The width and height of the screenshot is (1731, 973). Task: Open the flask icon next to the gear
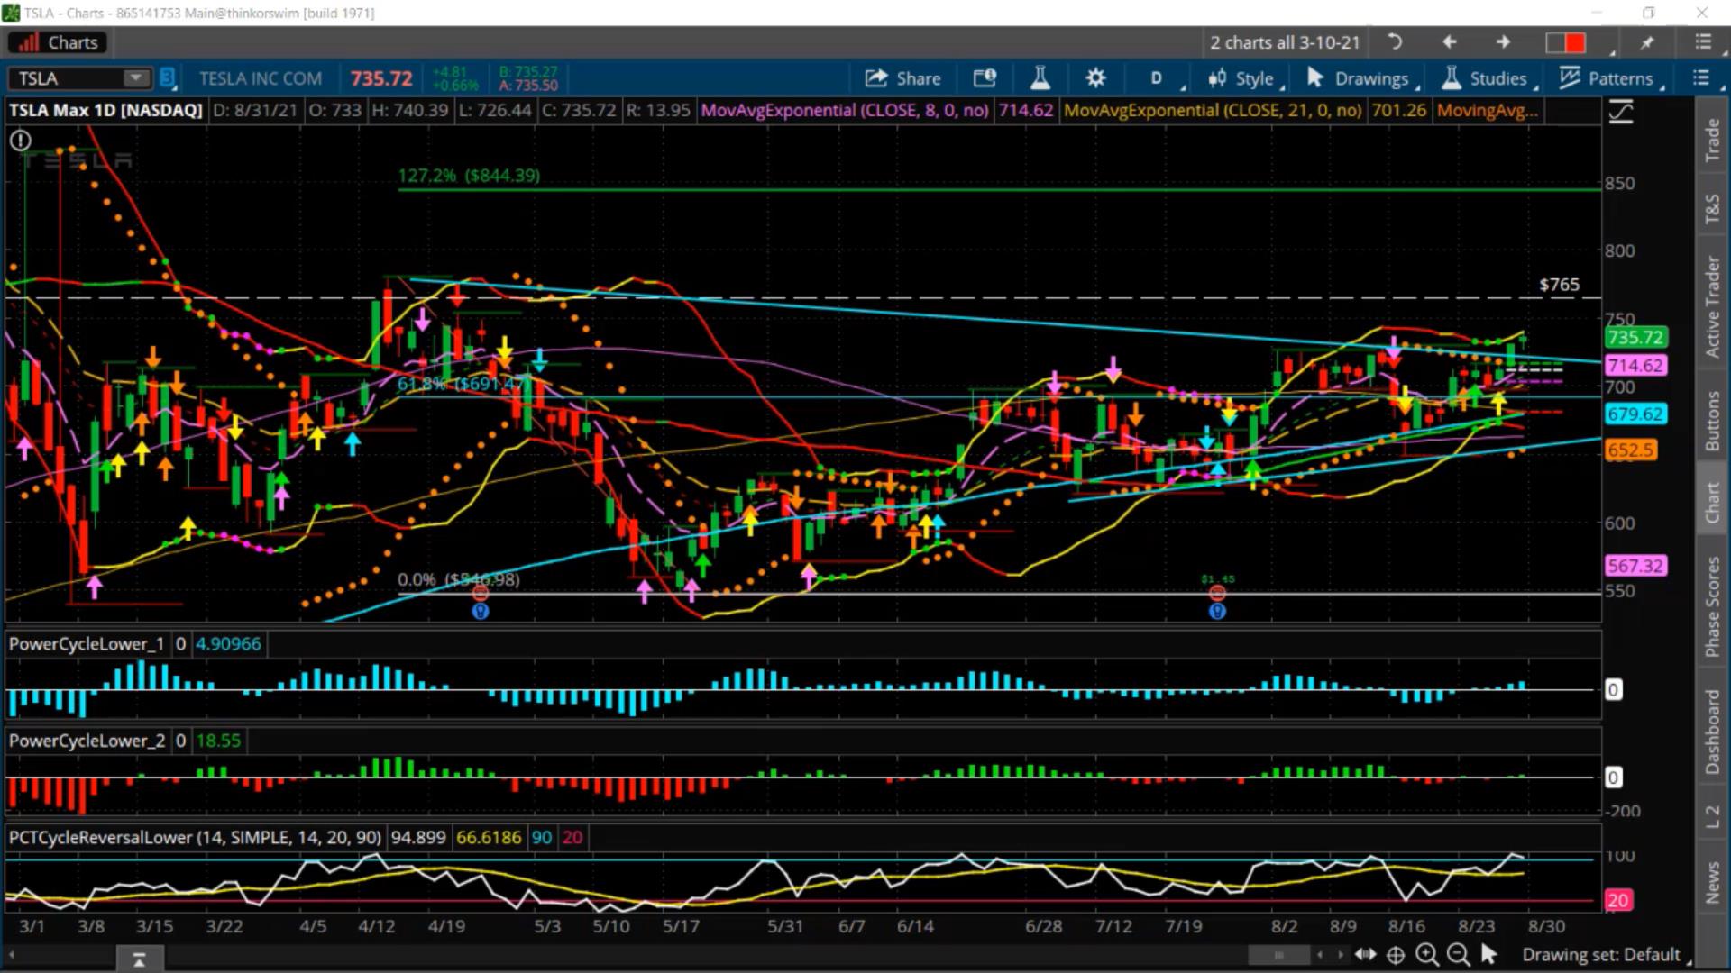(1040, 78)
